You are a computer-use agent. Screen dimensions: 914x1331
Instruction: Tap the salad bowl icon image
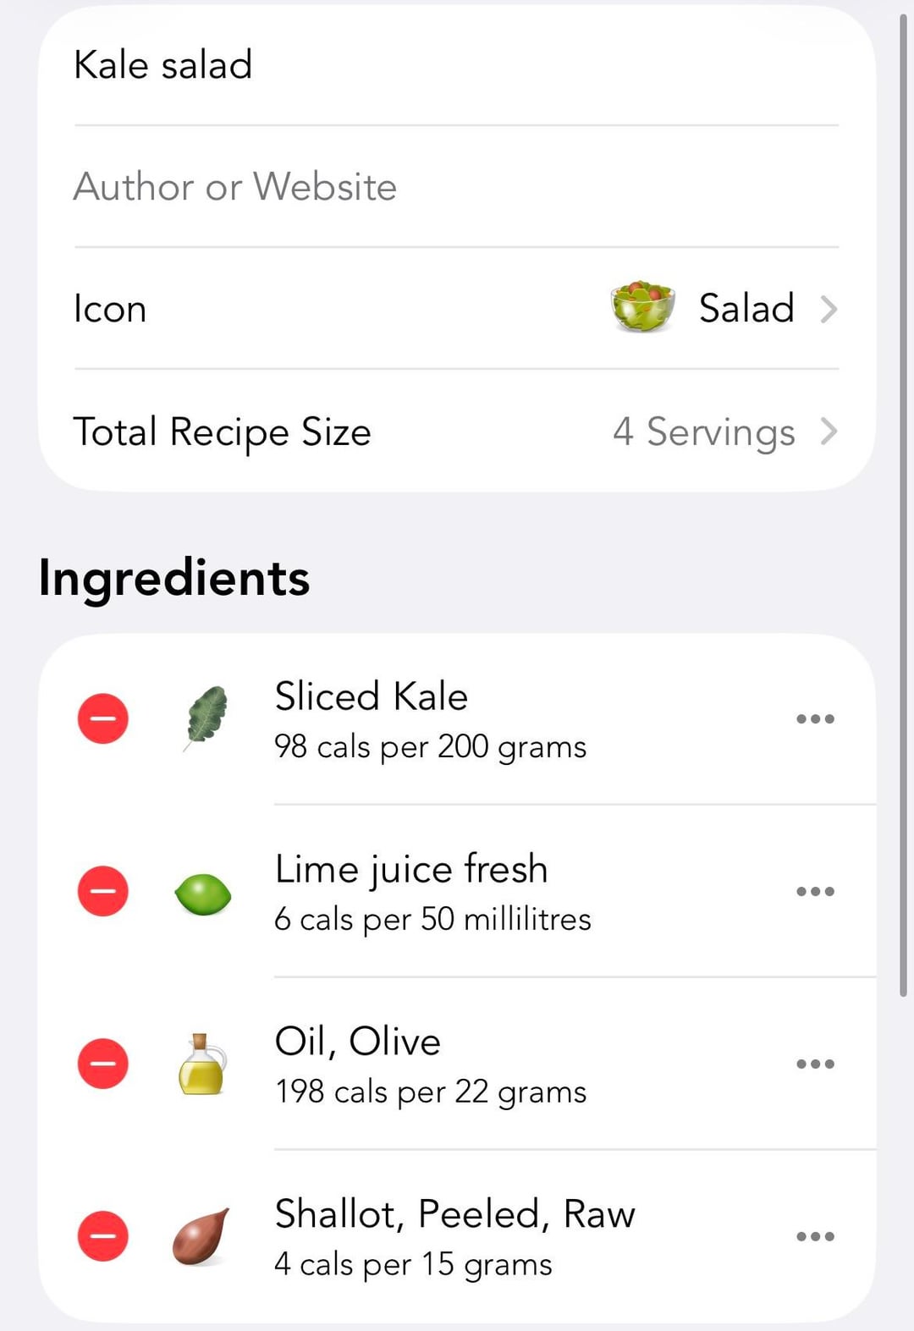(642, 307)
